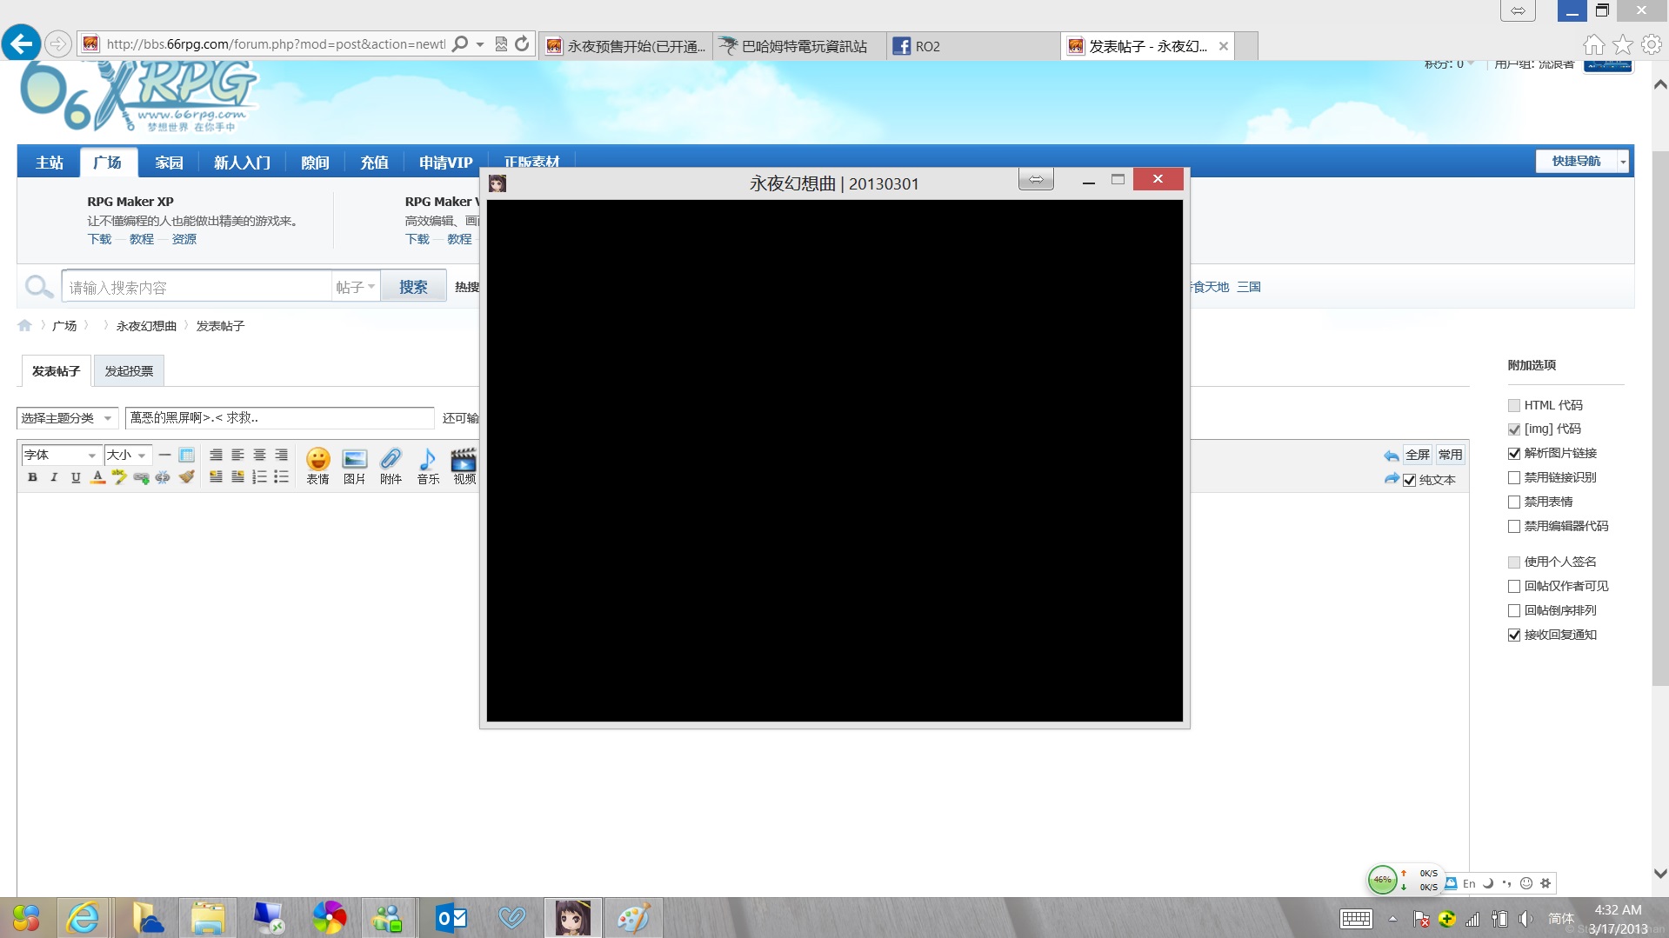This screenshot has width=1669, height=938.
Task: Expand the 大小 font size dropdown
Action: (x=127, y=455)
